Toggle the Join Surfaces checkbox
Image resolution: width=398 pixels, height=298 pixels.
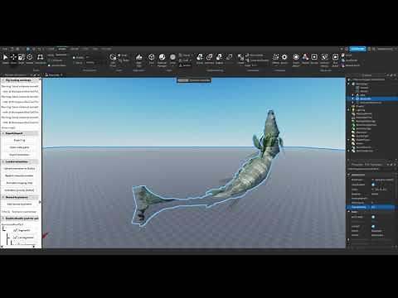pyautogui.click(x=49, y=65)
